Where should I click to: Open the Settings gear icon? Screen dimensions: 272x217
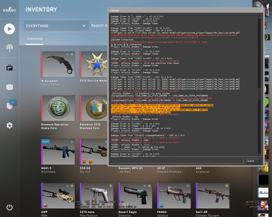click(10, 126)
